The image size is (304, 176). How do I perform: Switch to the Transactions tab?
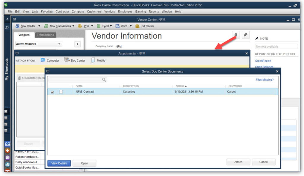tap(45, 35)
